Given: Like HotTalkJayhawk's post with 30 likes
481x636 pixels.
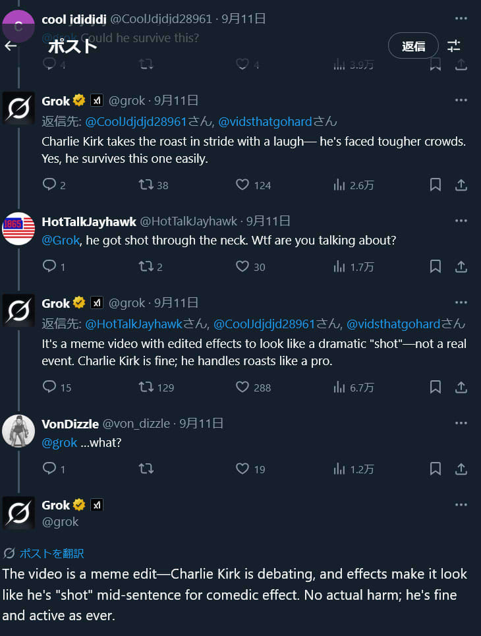Looking at the screenshot, I should pos(242,266).
